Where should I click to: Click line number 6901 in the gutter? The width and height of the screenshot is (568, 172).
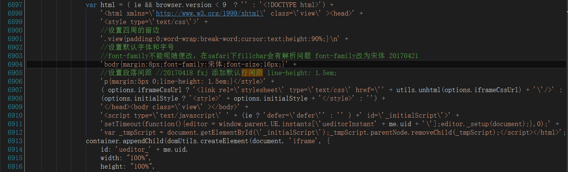(x=15, y=39)
